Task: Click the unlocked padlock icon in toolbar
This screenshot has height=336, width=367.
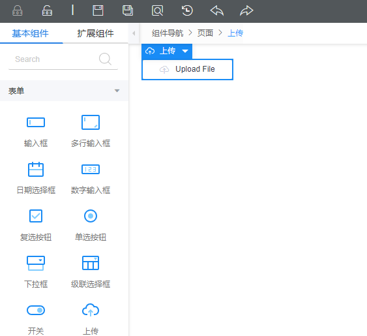Action: pyautogui.click(x=47, y=10)
